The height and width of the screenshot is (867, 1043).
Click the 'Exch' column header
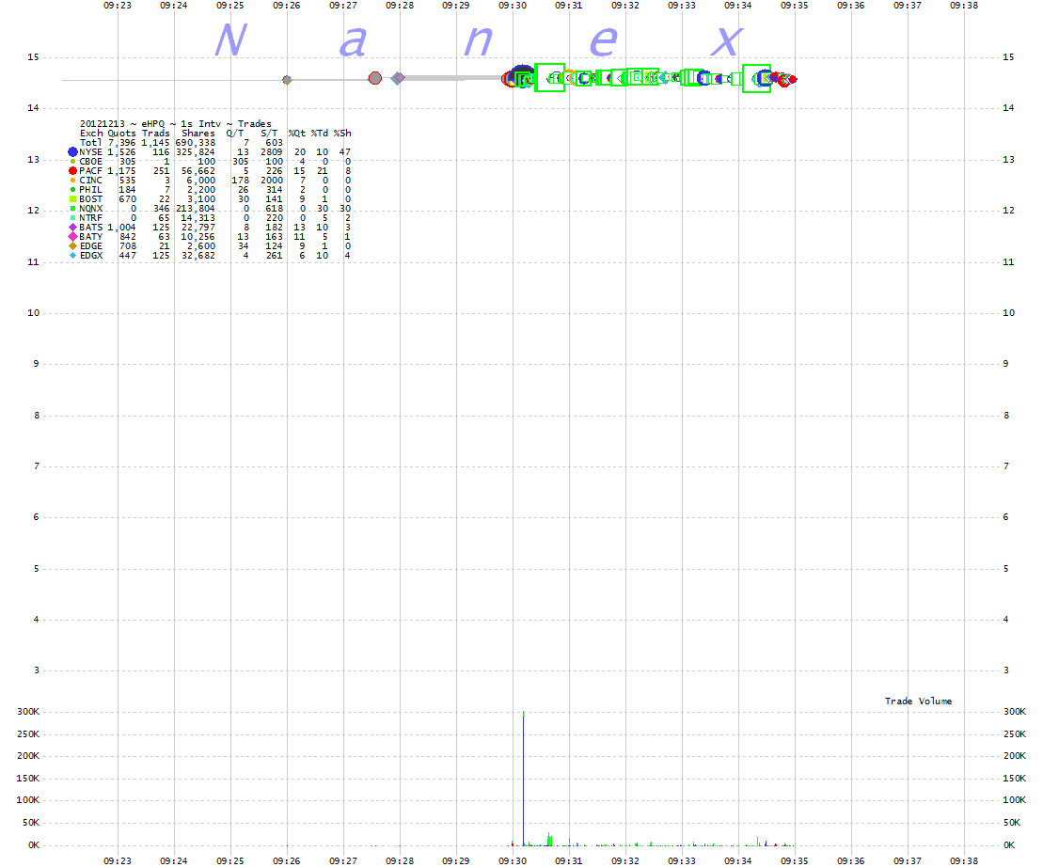pos(90,133)
